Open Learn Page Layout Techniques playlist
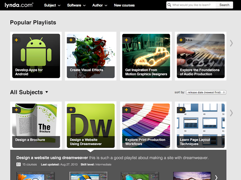The image size is (241, 180). [x=201, y=126]
